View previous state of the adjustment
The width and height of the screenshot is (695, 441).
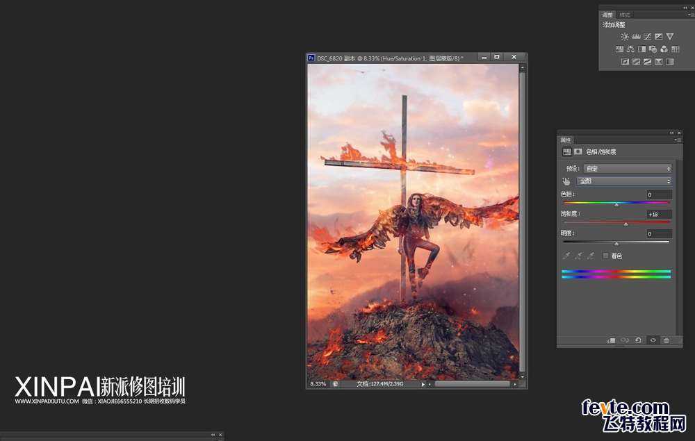[625, 340]
